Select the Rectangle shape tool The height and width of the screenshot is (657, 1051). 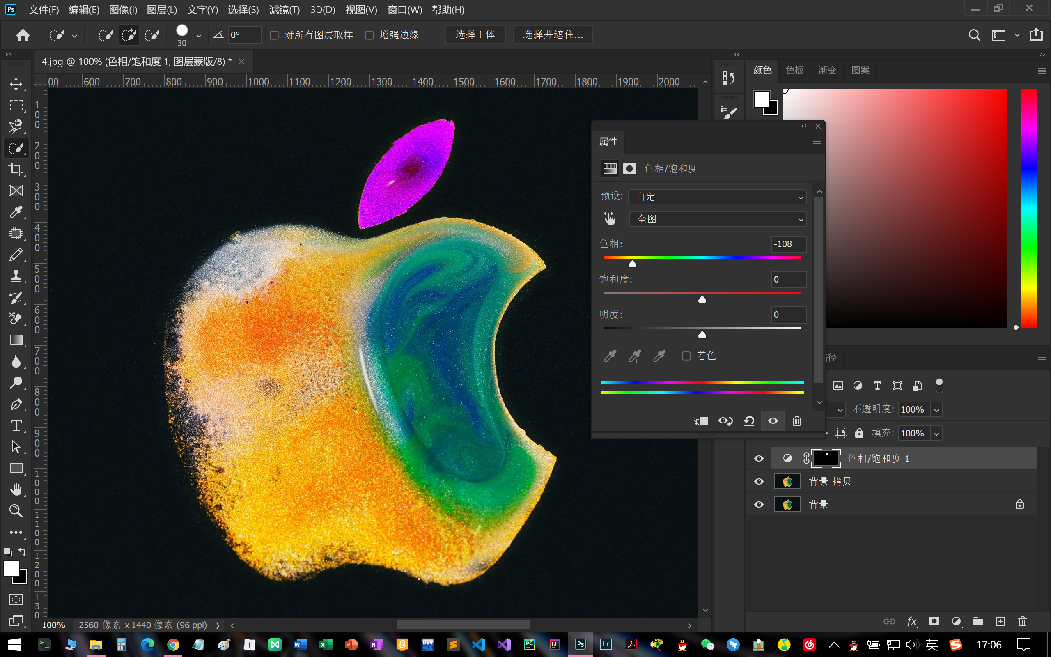point(16,468)
